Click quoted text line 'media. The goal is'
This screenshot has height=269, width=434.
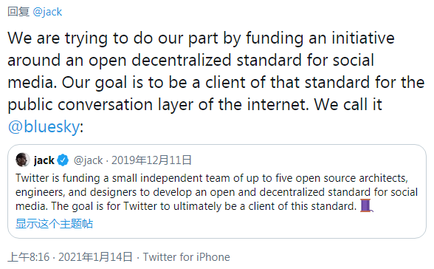pyautogui.click(x=186, y=206)
